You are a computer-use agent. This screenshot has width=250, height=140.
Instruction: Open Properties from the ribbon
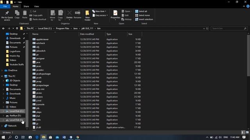115,15
